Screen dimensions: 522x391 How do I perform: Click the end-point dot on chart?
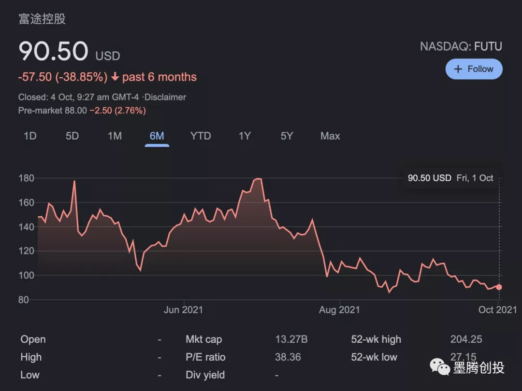[x=499, y=287]
